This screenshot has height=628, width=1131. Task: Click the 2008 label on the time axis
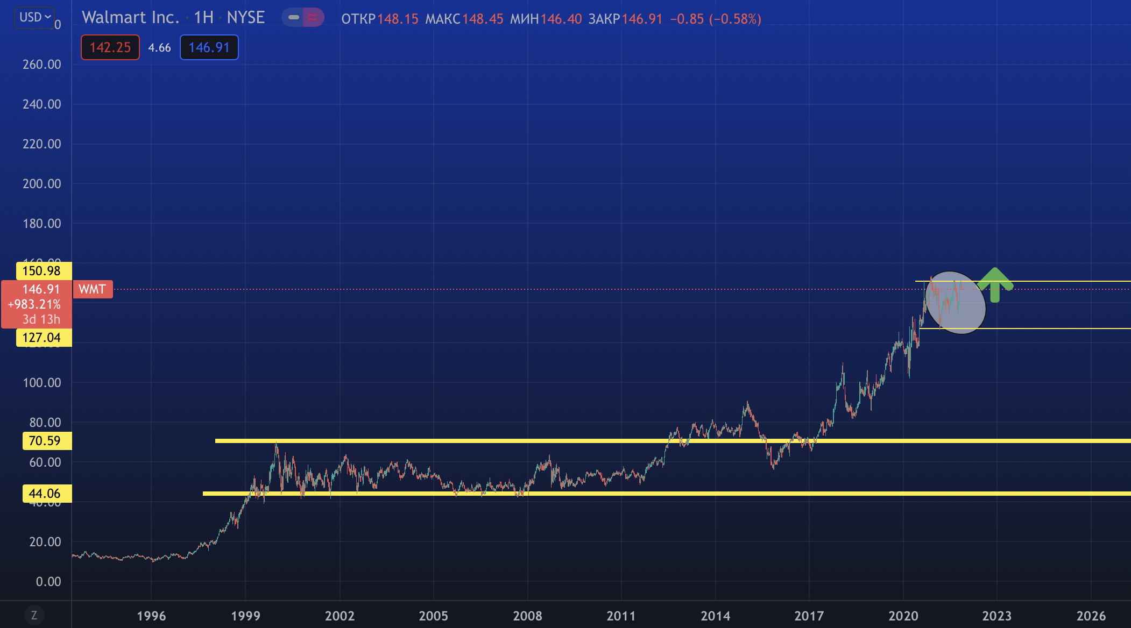(527, 616)
